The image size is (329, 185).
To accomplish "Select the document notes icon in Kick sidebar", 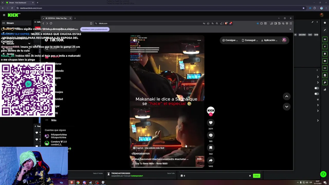I will [325, 54].
